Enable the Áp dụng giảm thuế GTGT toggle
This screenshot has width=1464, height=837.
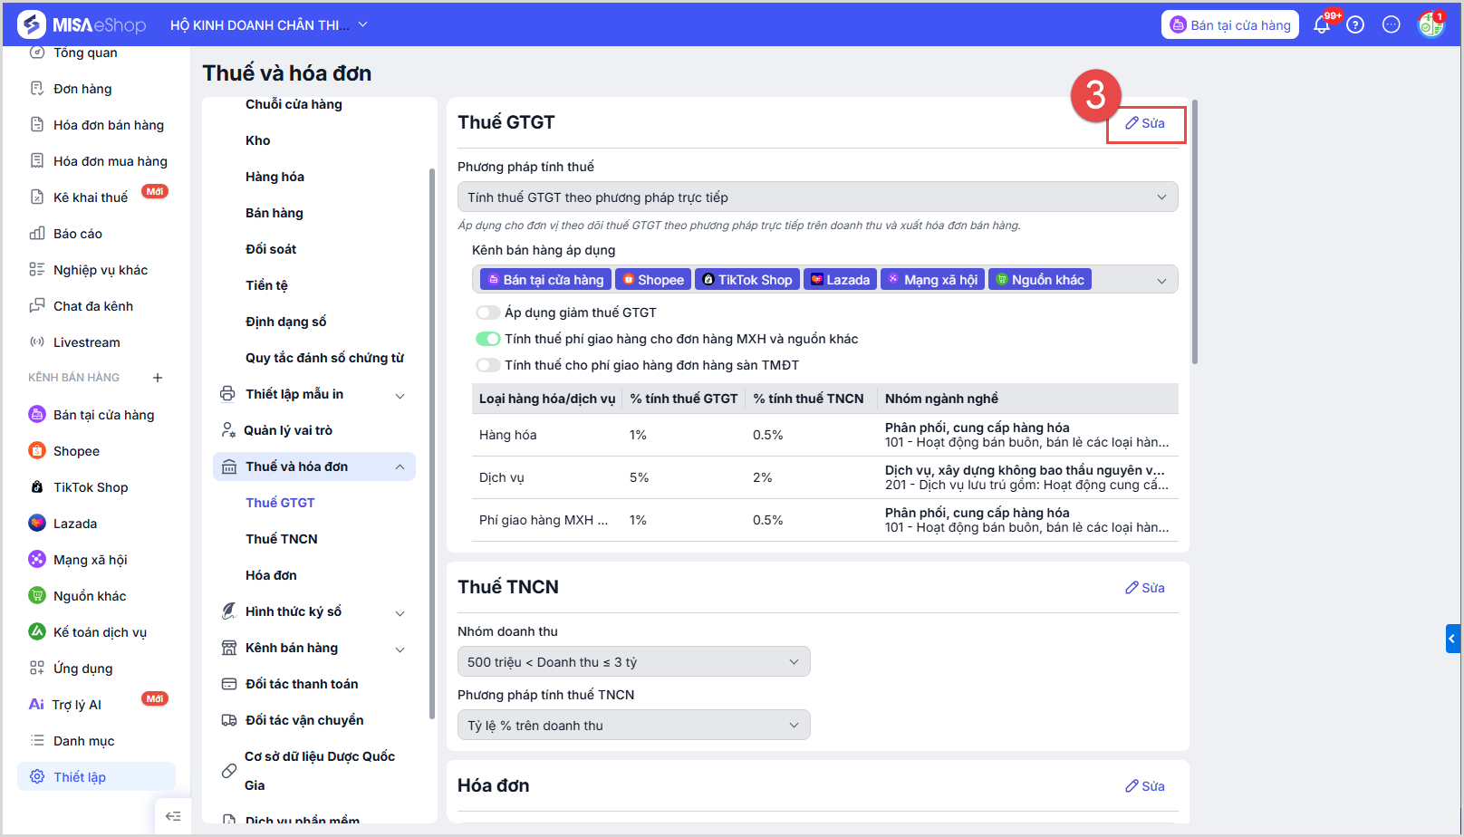pyautogui.click(x=488, y=313)
